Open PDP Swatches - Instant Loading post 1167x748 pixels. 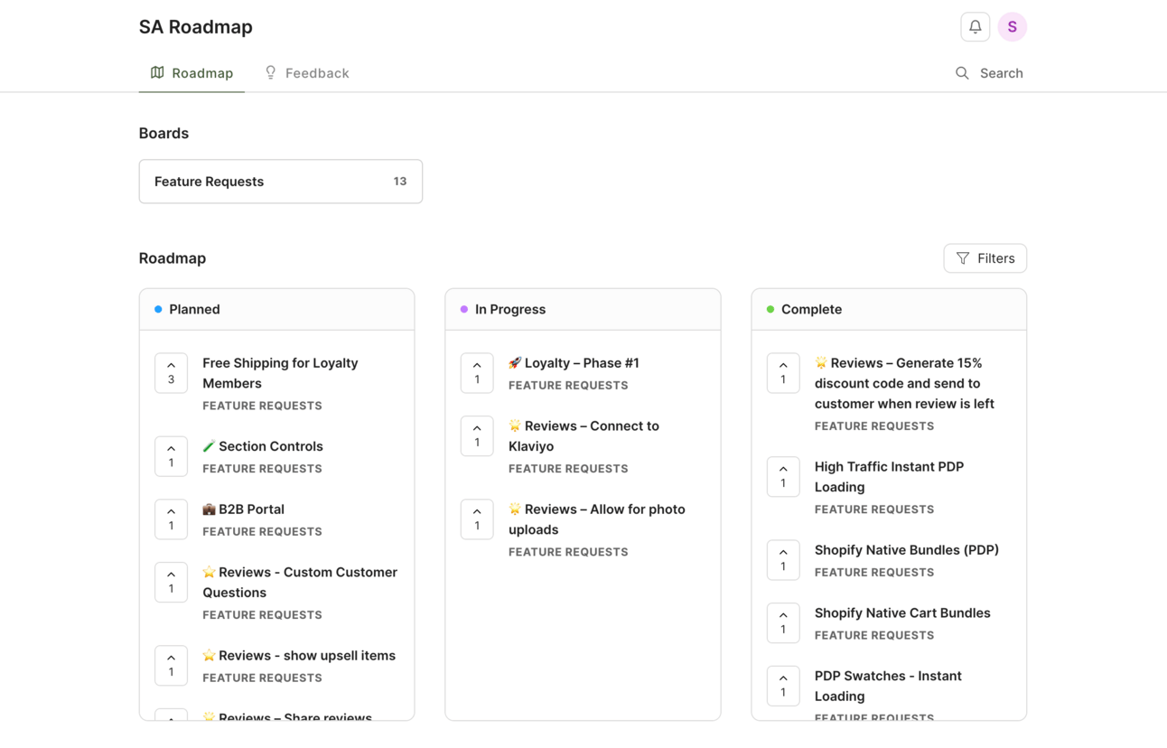(887, 686)
